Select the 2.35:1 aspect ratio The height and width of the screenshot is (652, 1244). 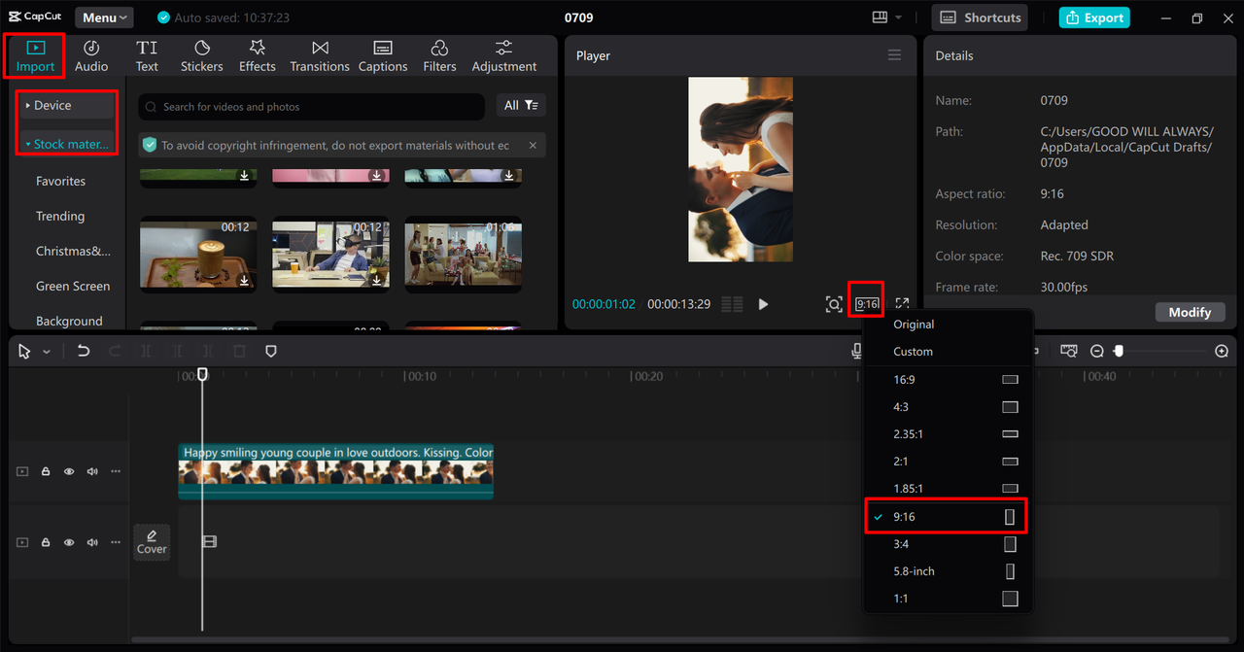point(948,434)
